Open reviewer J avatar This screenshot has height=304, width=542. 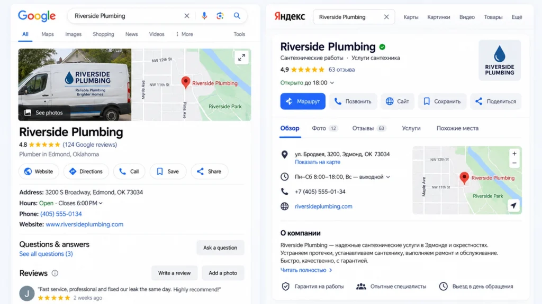click(x=26, y=293)
